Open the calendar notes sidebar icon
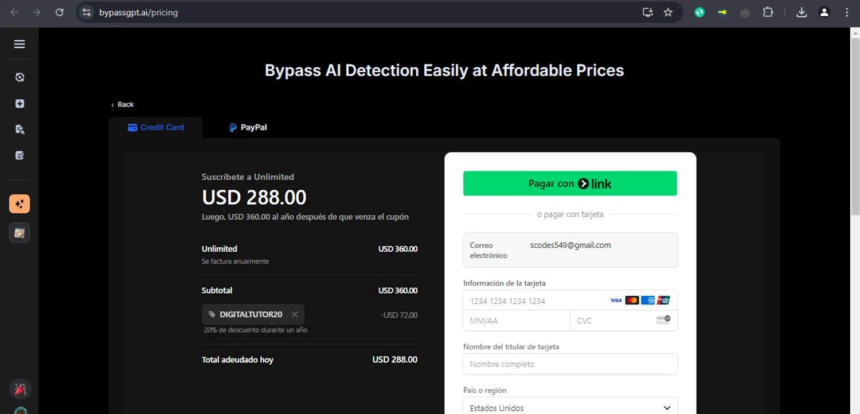 pos(19,233)
